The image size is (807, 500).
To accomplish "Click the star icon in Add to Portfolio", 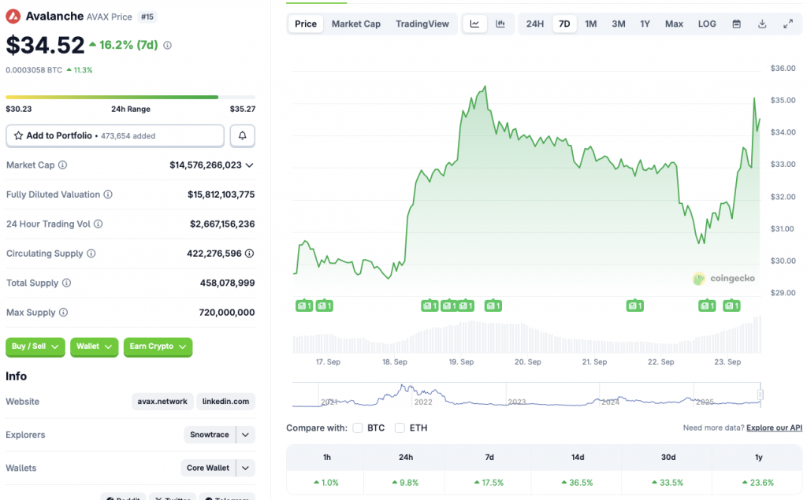I will pos(19,135).
